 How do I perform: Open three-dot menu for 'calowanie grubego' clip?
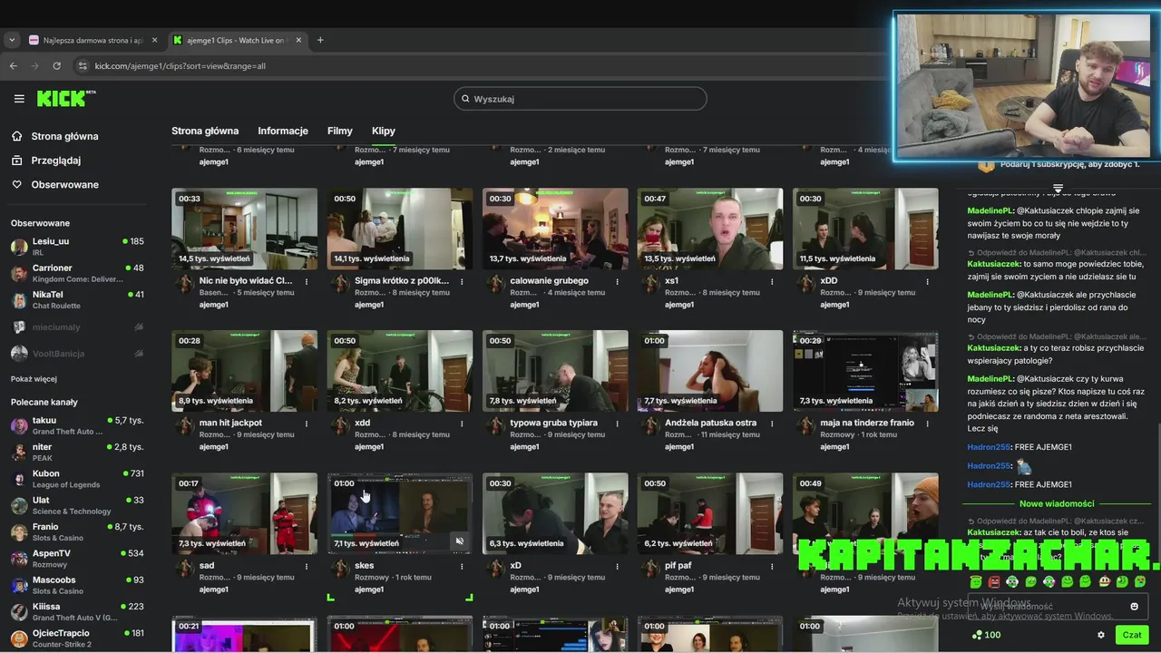point(617,281)
